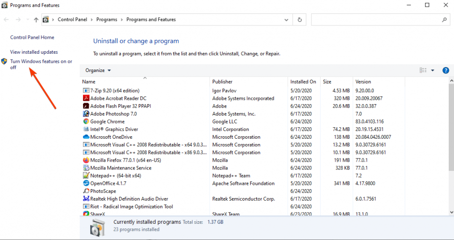The height and width of the screenshot is (240, 454).
Task: Sort list by Installed On column
Action: coord(304,82)
